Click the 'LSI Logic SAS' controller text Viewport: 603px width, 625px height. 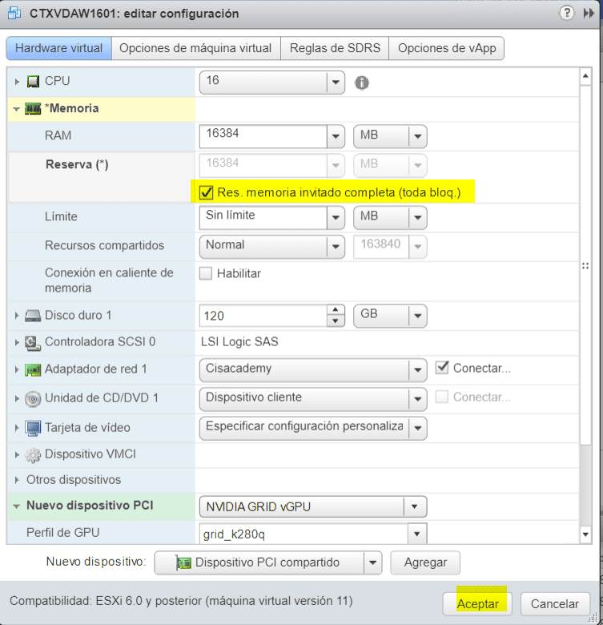point(239,342)
